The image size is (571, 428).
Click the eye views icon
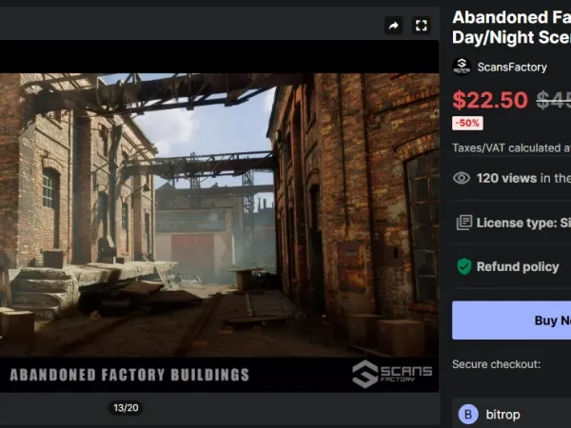point(462,178)
